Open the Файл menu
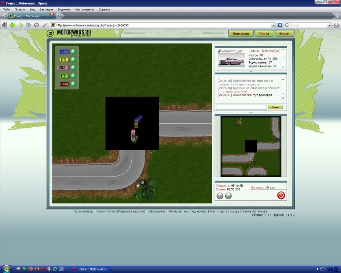 (6, 10)
